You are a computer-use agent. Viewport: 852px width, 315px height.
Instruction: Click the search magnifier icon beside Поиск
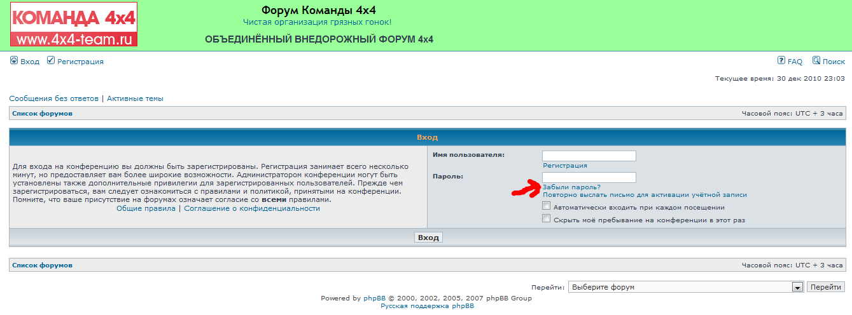click(816, 61)
